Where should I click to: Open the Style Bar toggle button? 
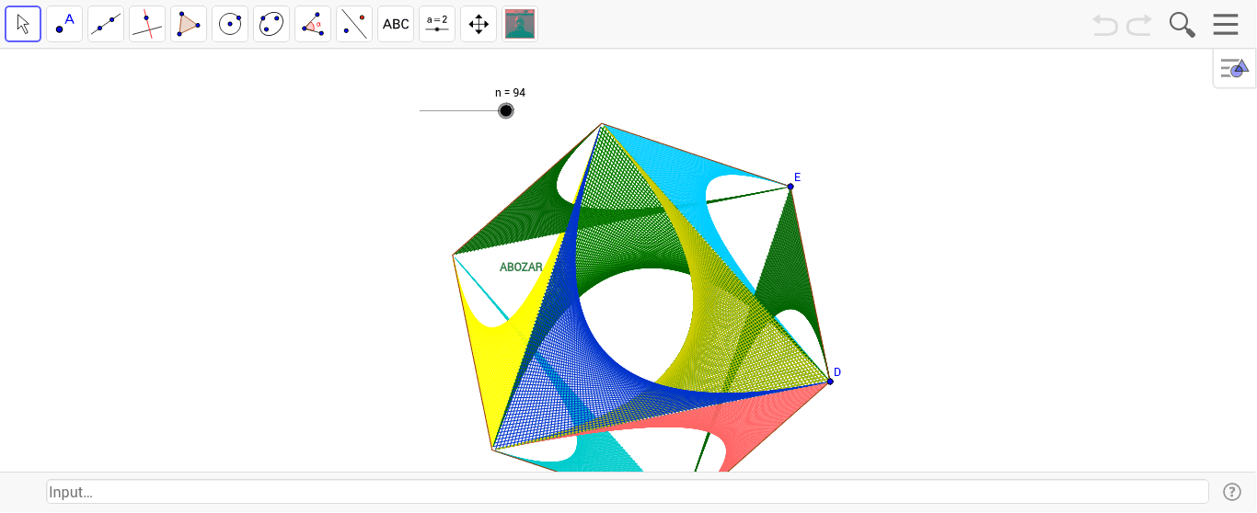pyautogui.click(x=1234, y=68)
